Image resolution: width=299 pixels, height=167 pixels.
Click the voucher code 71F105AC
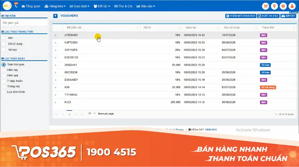tap(71, 95)
